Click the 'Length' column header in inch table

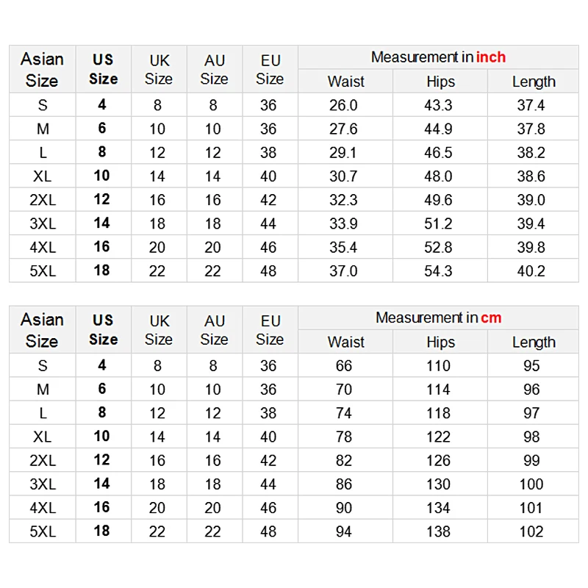click(534, 82)
